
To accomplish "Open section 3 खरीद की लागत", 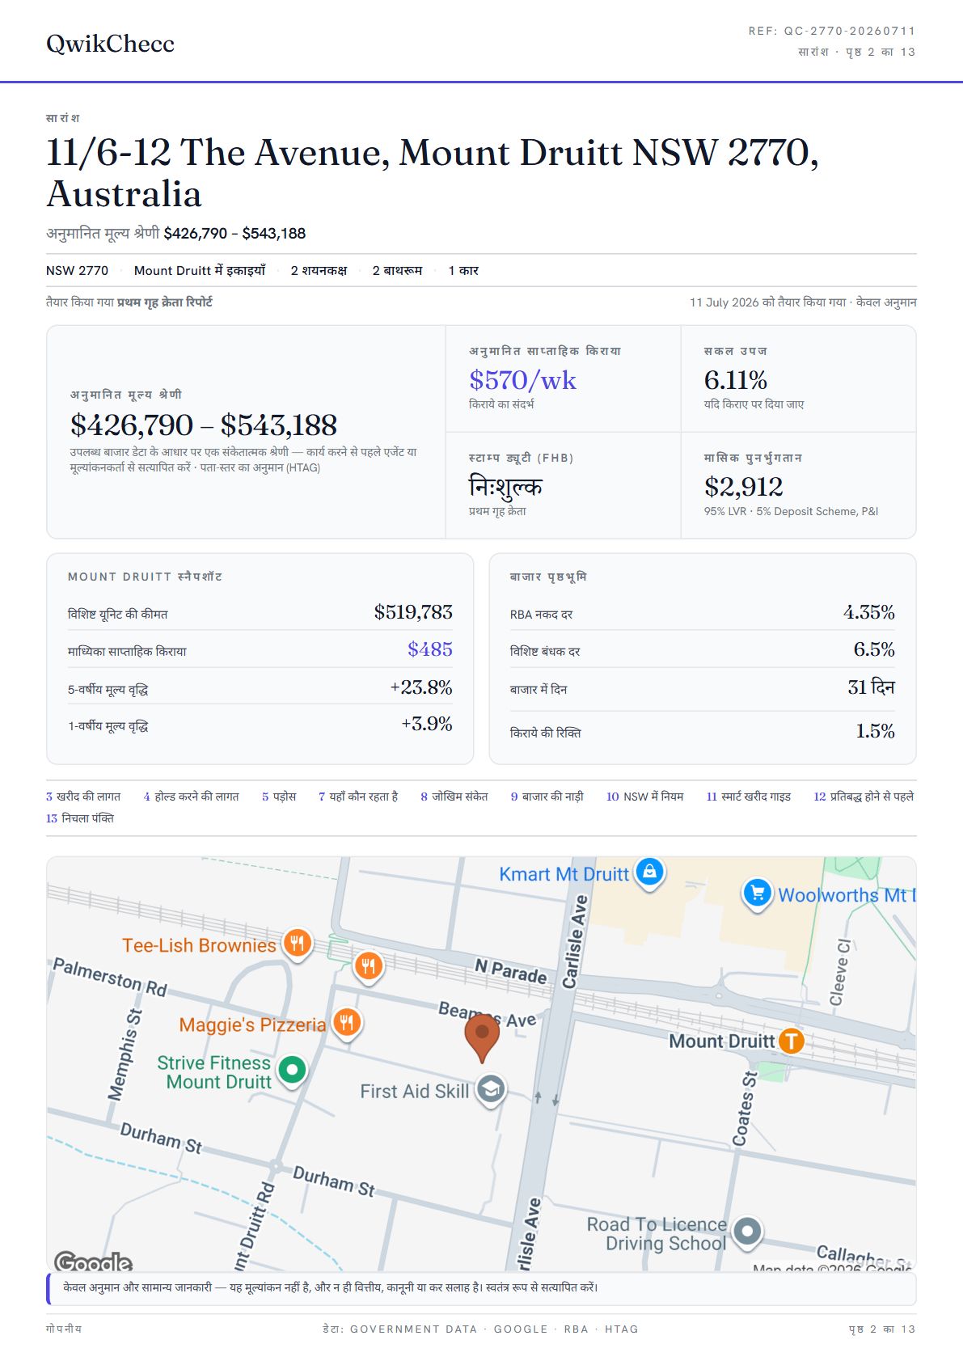I will (83, 797).
